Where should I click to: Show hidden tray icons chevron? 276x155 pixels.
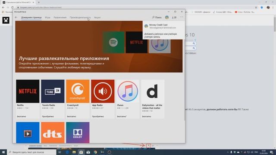point(228,152)
